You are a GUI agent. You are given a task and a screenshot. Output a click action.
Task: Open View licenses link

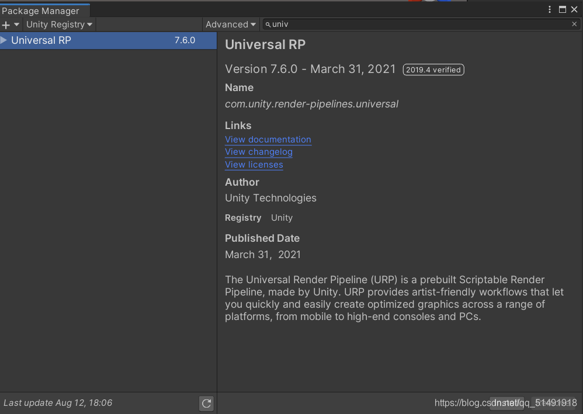(x=254, y=165)
